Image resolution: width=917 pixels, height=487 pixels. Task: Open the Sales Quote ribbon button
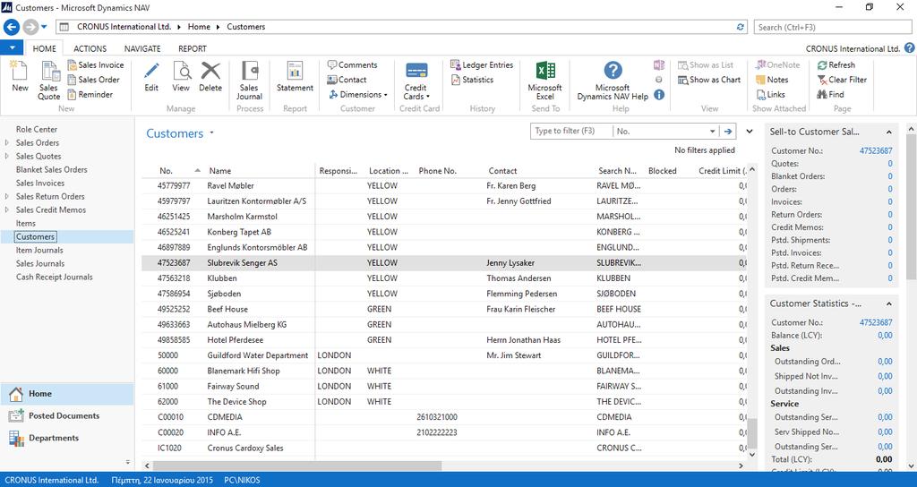49,81
